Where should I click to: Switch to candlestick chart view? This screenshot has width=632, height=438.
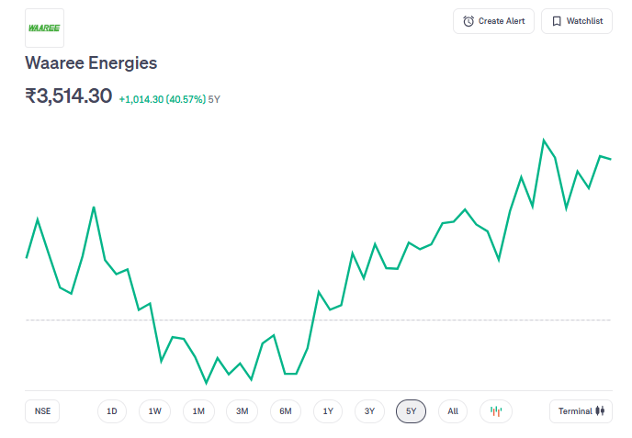pos(496,411)
